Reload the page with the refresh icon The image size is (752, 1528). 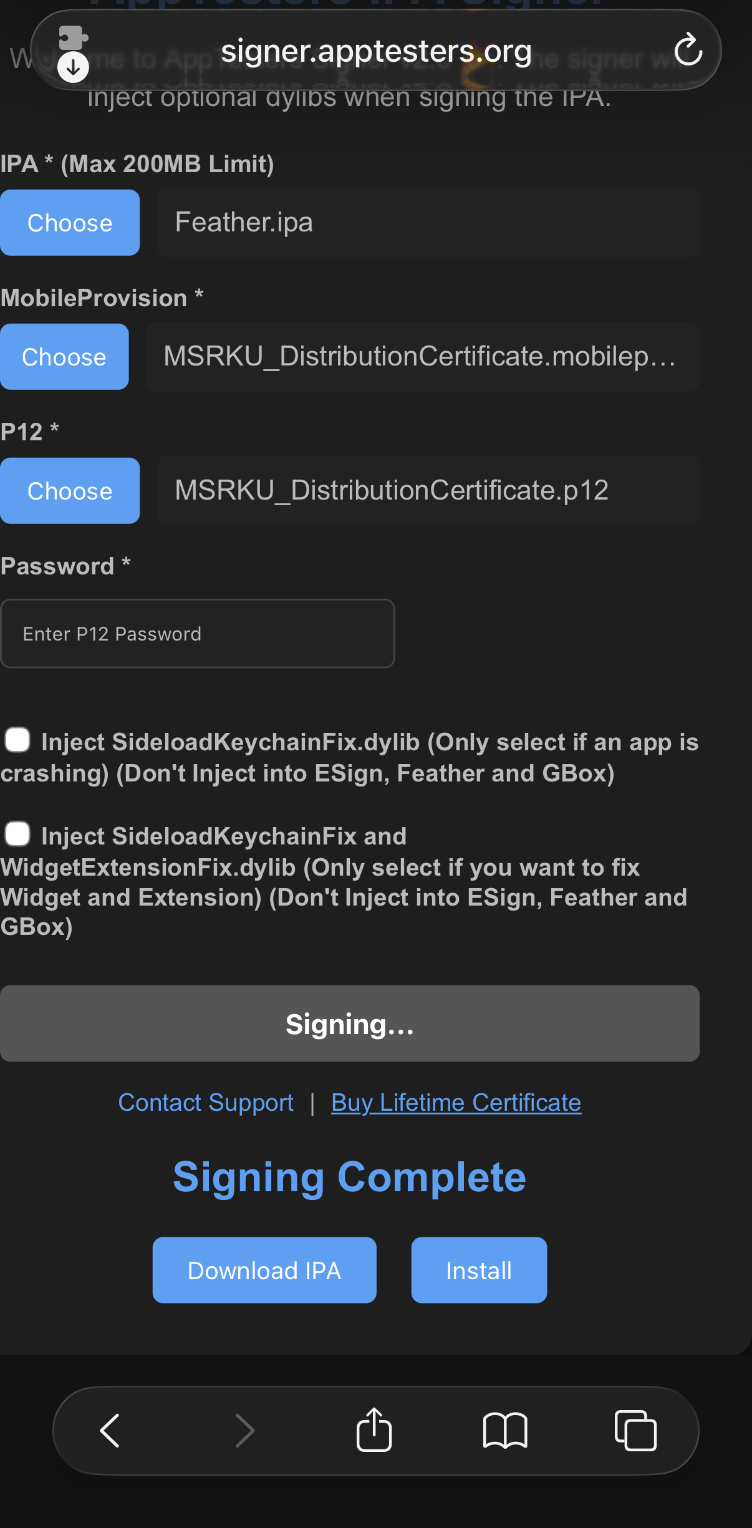pyautogui.click(x=688, y=50)
